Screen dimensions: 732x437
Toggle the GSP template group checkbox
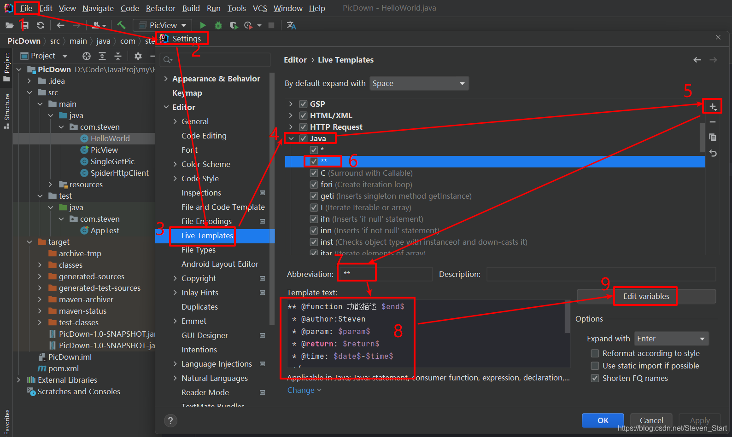(303, 104)
